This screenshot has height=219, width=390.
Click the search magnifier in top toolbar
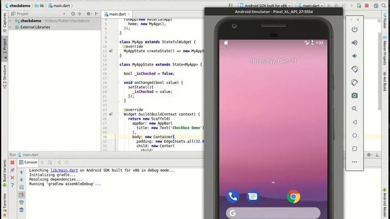(384, 5)
